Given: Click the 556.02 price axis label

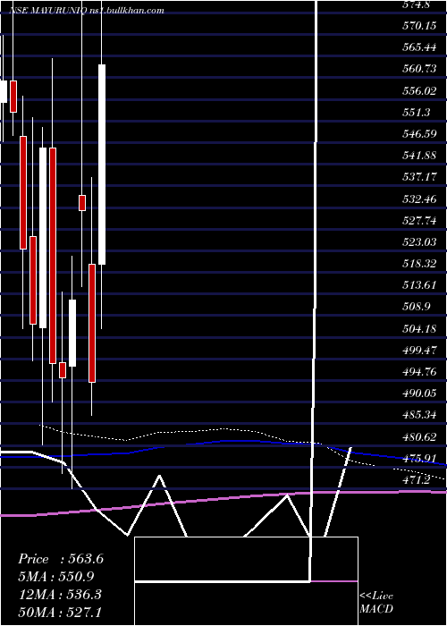Looking at the screenshot, I should 419,91.
